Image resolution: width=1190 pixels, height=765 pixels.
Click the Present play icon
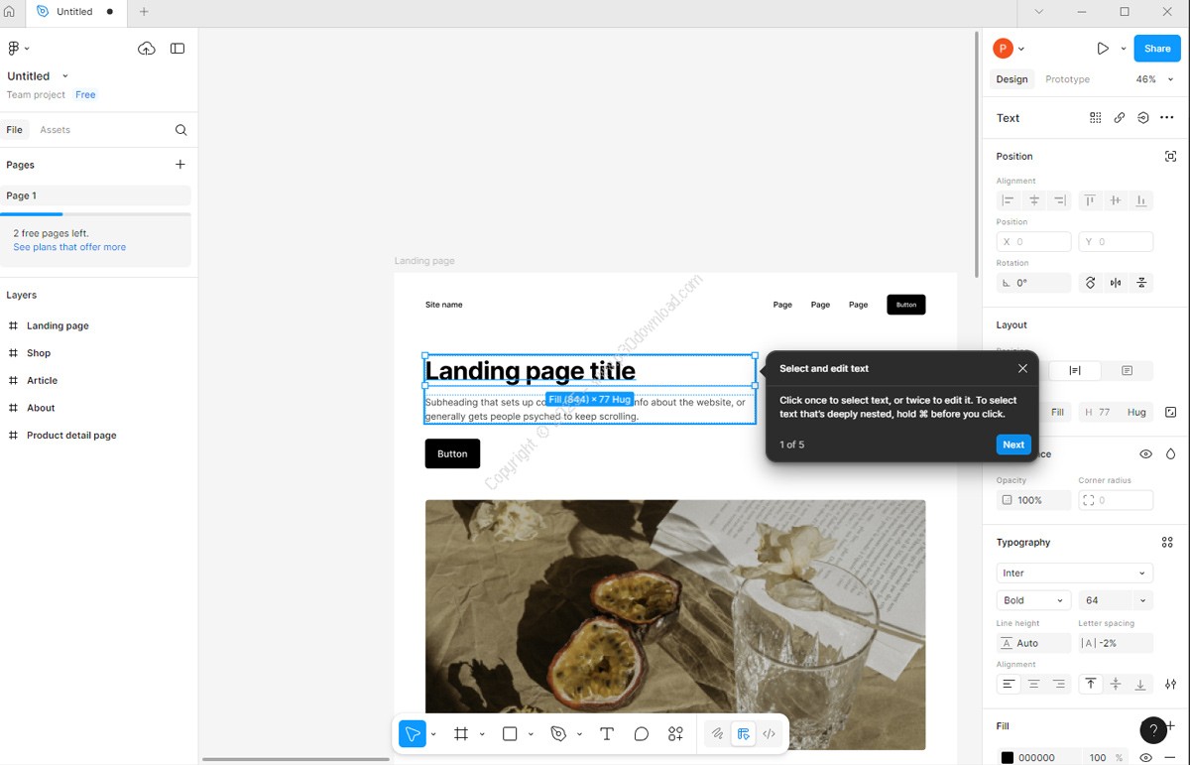pos(1103,48)
